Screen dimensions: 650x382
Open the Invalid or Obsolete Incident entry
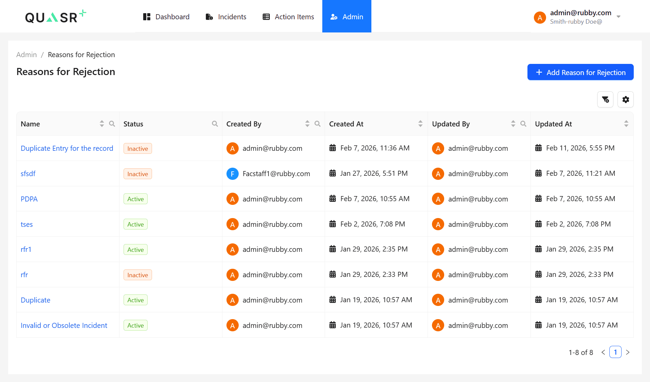tap(64, 325)
